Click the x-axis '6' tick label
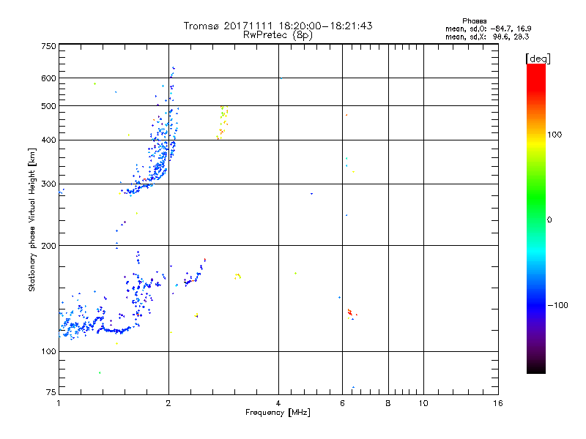This screenshot has height=439, width=586. 342,403
